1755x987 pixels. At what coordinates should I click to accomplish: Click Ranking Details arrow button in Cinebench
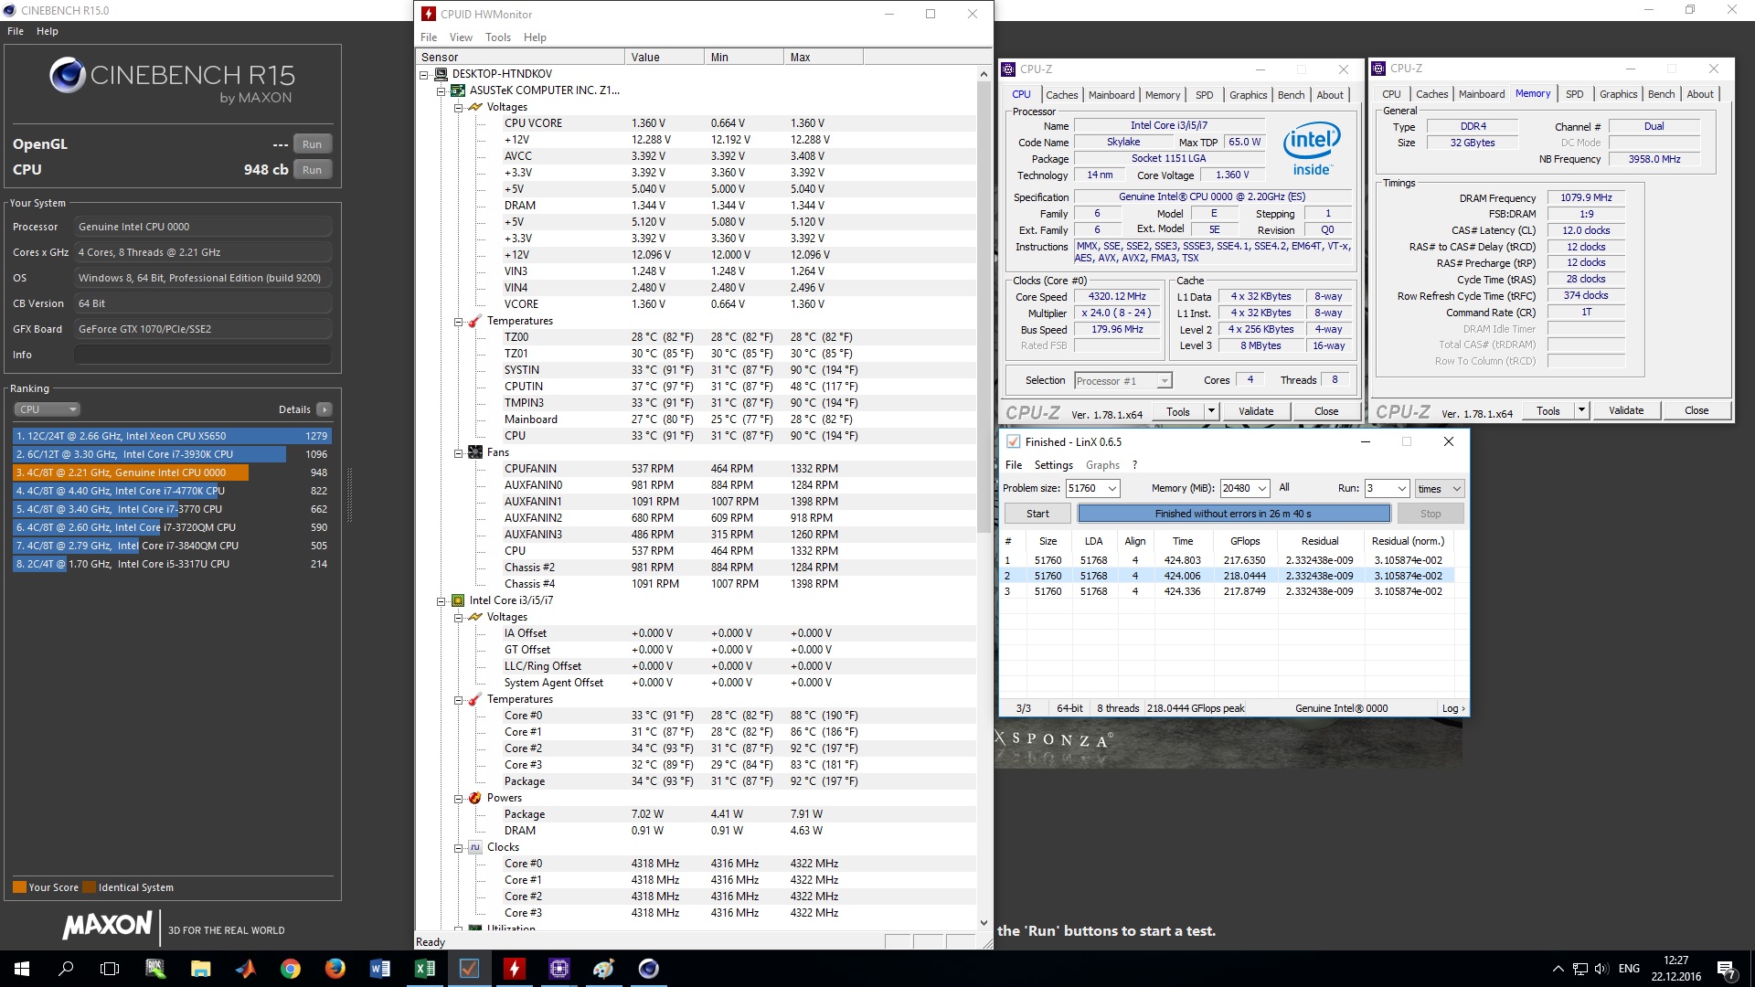pos(324,409)
